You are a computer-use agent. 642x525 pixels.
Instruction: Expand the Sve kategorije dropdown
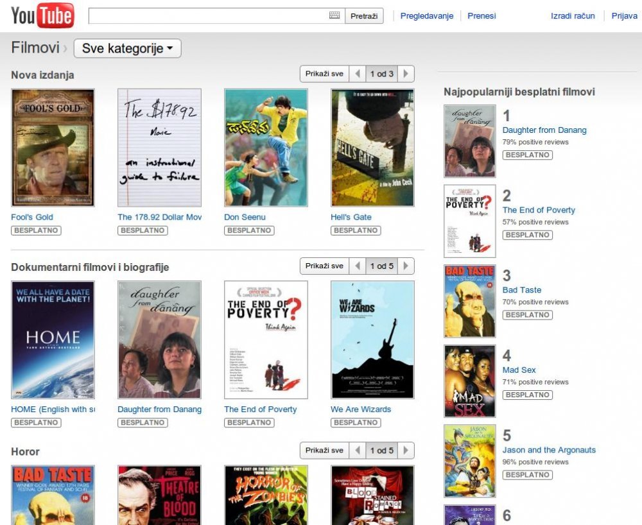coord(127,48)
